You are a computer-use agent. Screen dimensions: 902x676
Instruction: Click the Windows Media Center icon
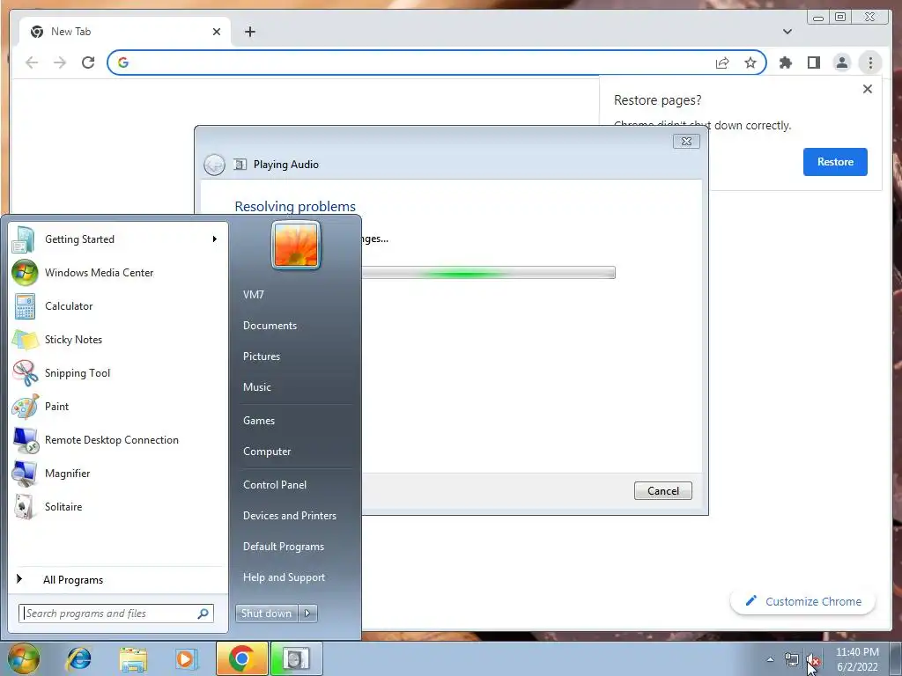[x=25, y=273]
